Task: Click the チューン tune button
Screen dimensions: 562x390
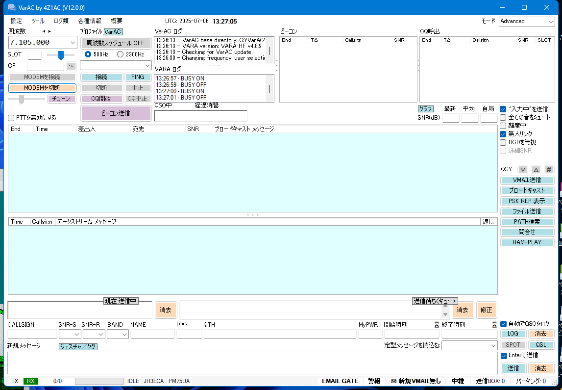Action: (x=61, y=99)
